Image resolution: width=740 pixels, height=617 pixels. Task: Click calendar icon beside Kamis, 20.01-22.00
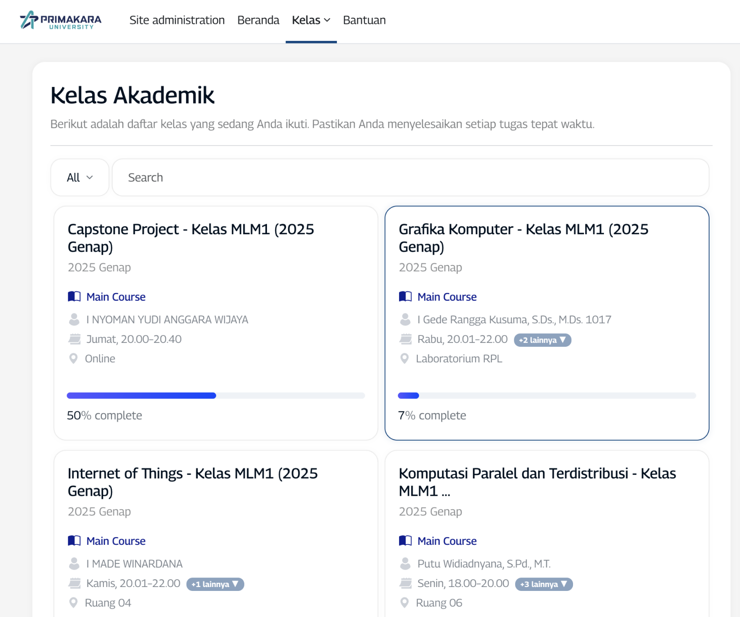point(75,583)
